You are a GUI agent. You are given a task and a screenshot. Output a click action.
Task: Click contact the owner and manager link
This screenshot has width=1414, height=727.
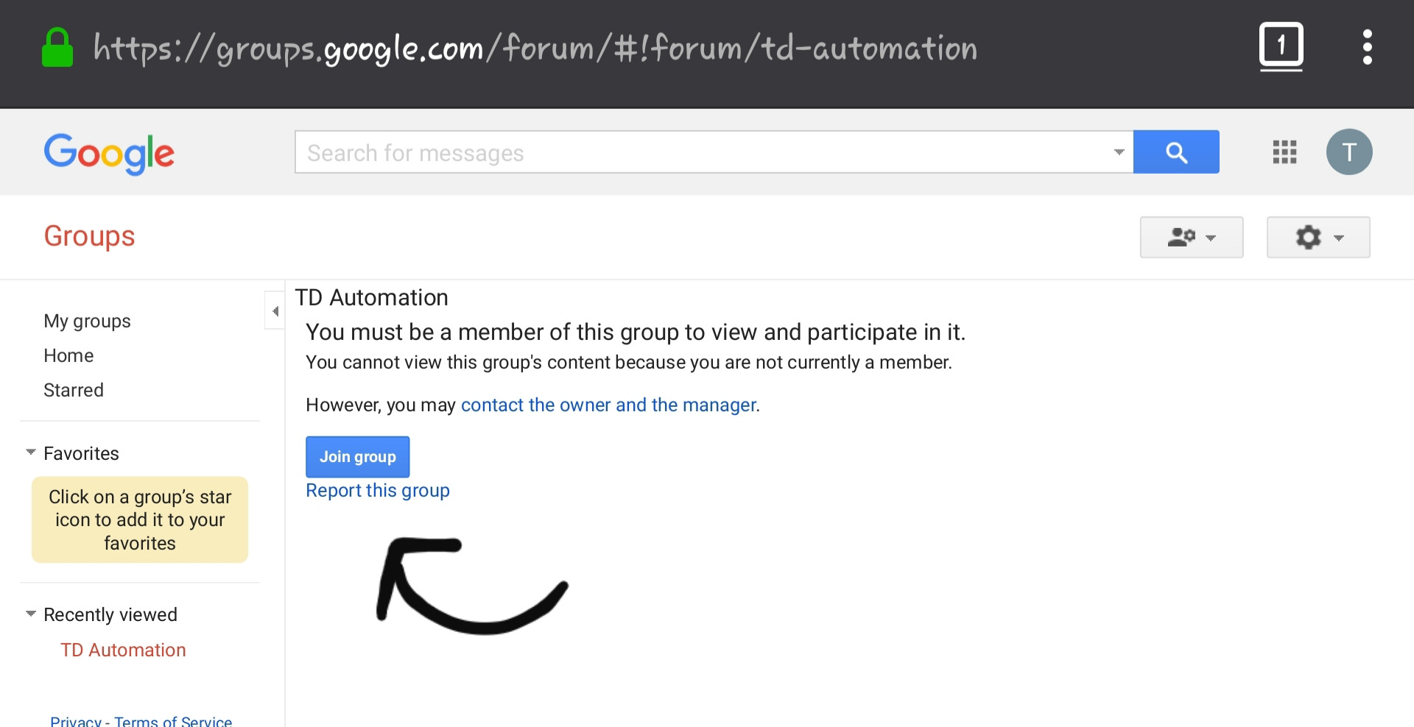[x=608, y=405]
